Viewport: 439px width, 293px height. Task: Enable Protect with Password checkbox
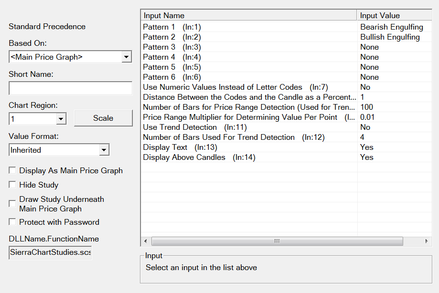point(12,222)
